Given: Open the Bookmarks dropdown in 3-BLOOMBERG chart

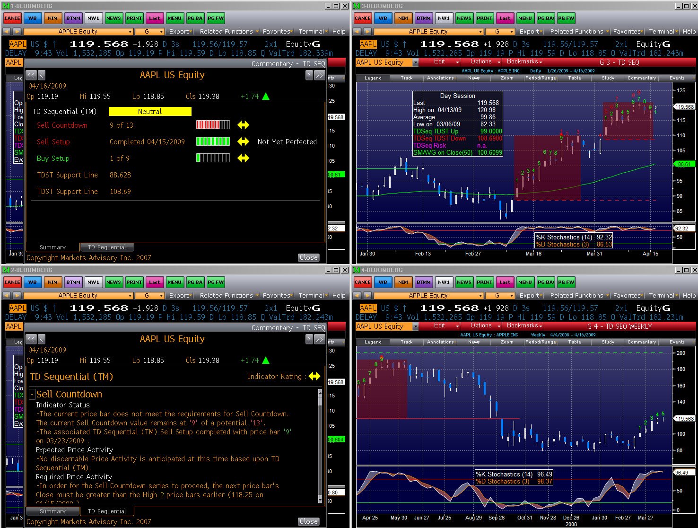Looking at the screenshot, I should pyautogui.click(x=524, y=62).
